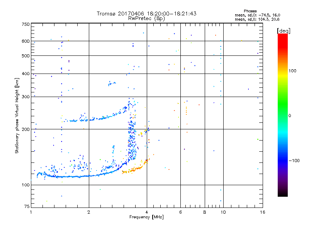Click the '1' frequency tick label

click(31, 212)
